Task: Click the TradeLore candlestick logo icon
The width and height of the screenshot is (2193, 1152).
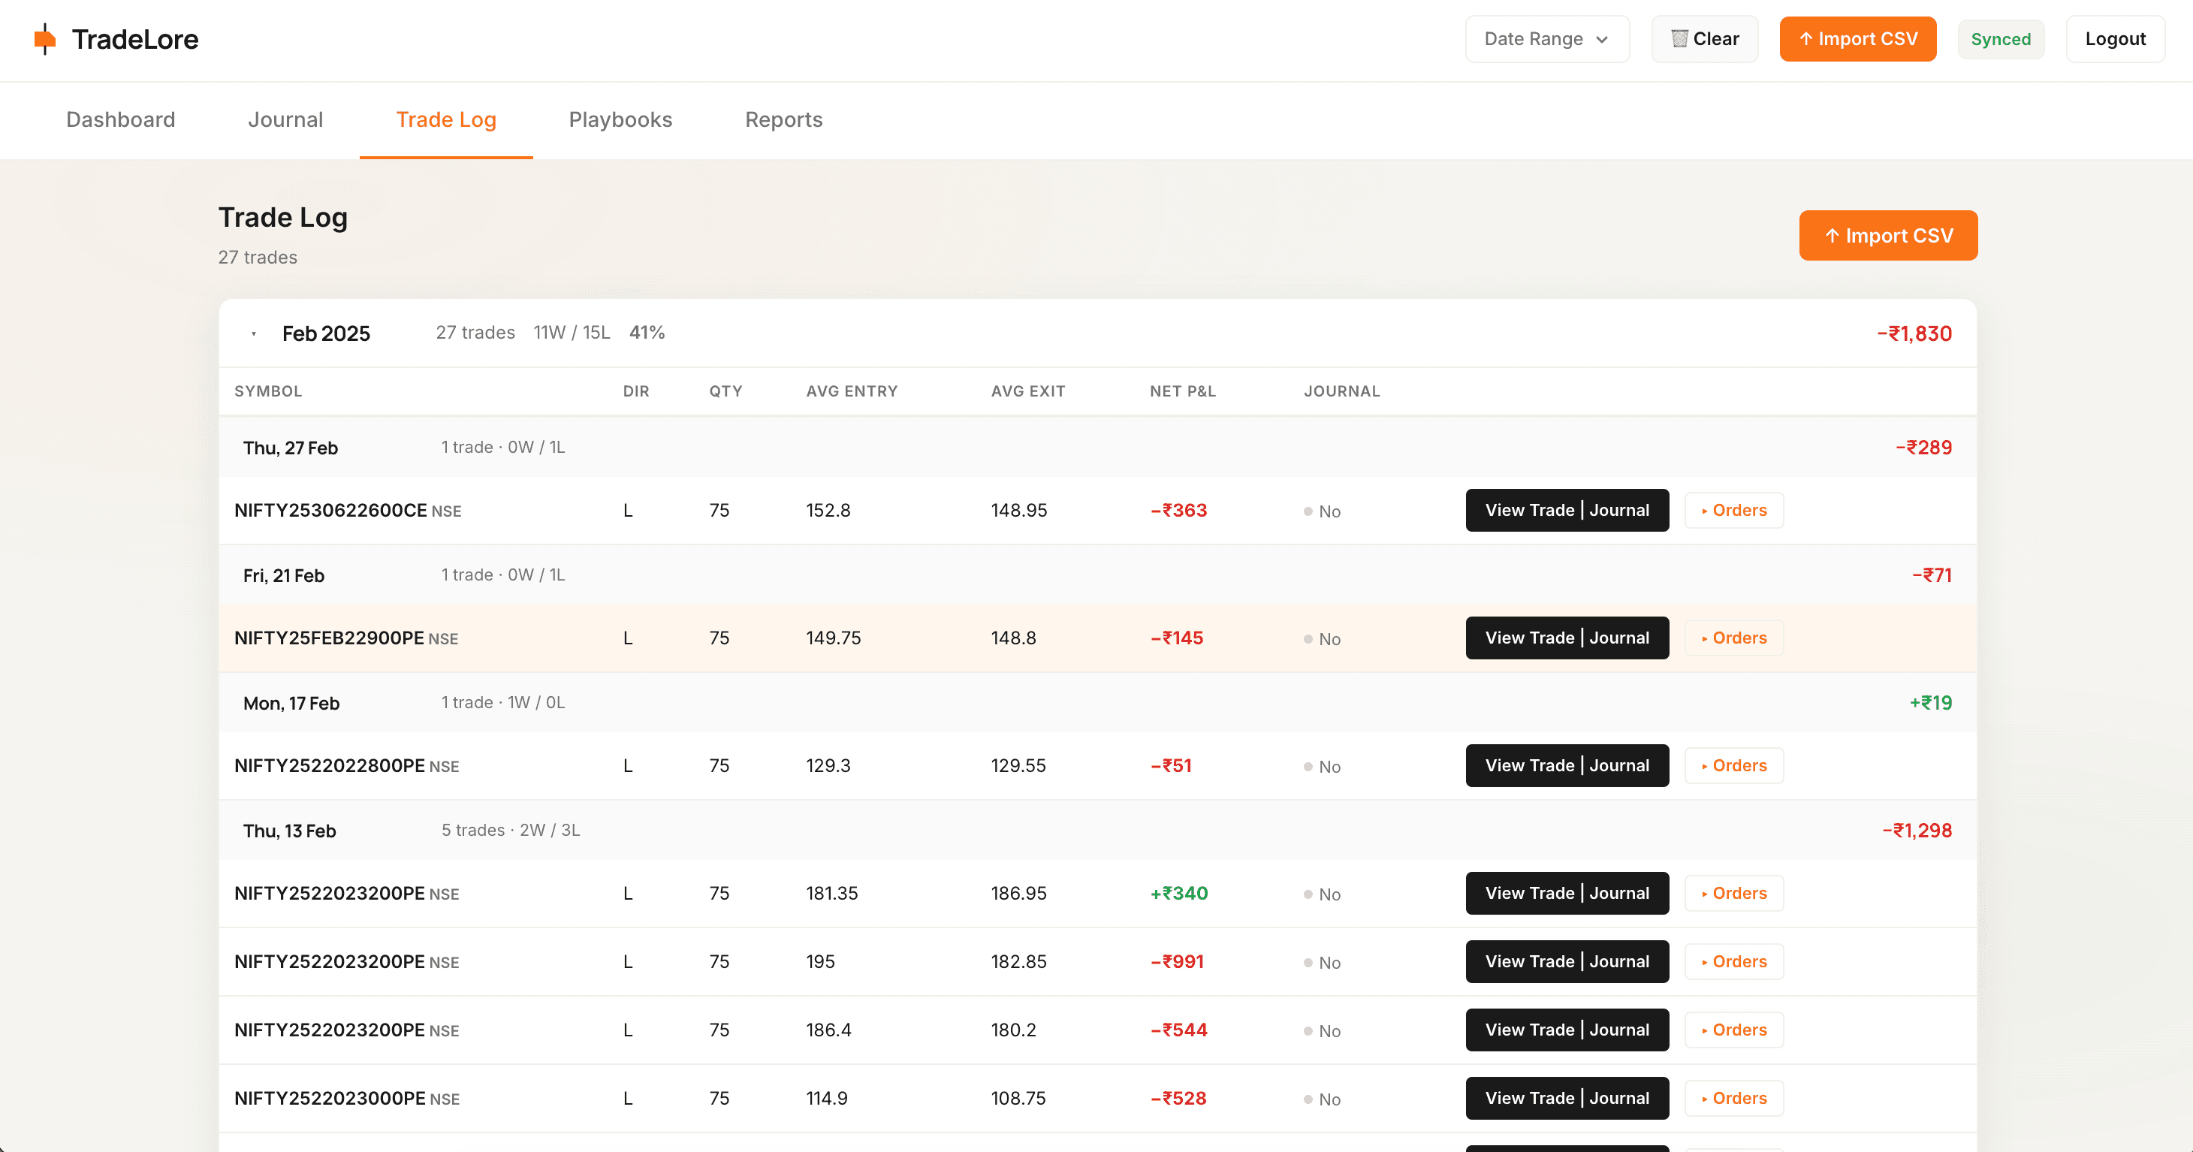Action: tap(44, 39)
